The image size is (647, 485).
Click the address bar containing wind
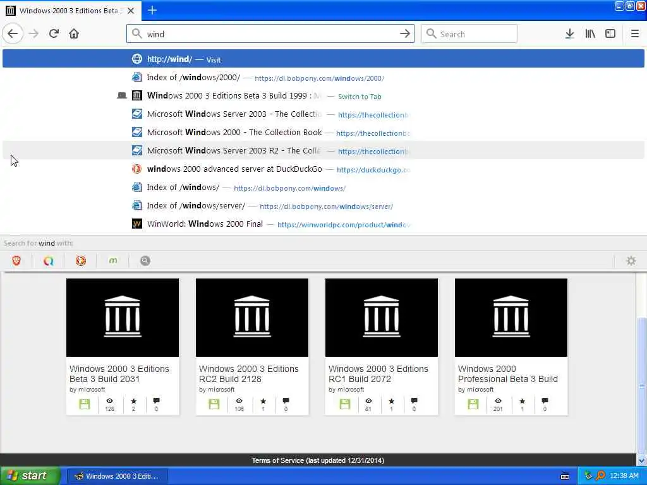pos(270,34)
